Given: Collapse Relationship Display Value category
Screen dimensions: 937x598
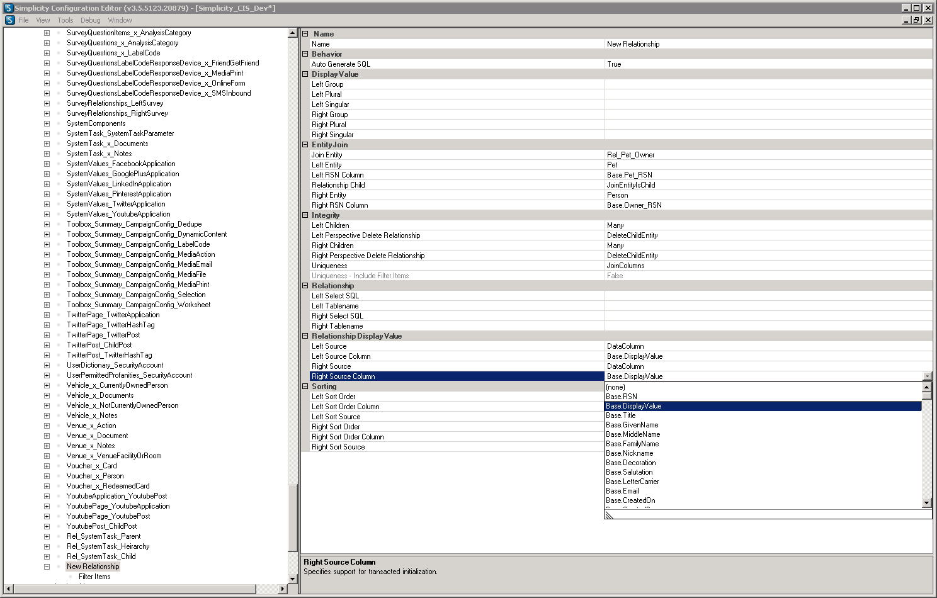Looking at the screenshot, I should tap(305, 336).
